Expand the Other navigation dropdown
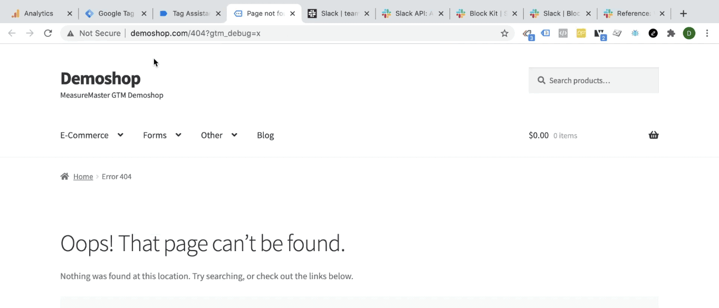The image size is (719, 308). click(x=218, y=135)
